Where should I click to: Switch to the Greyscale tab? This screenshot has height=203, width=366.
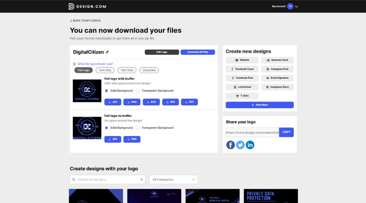149,70
